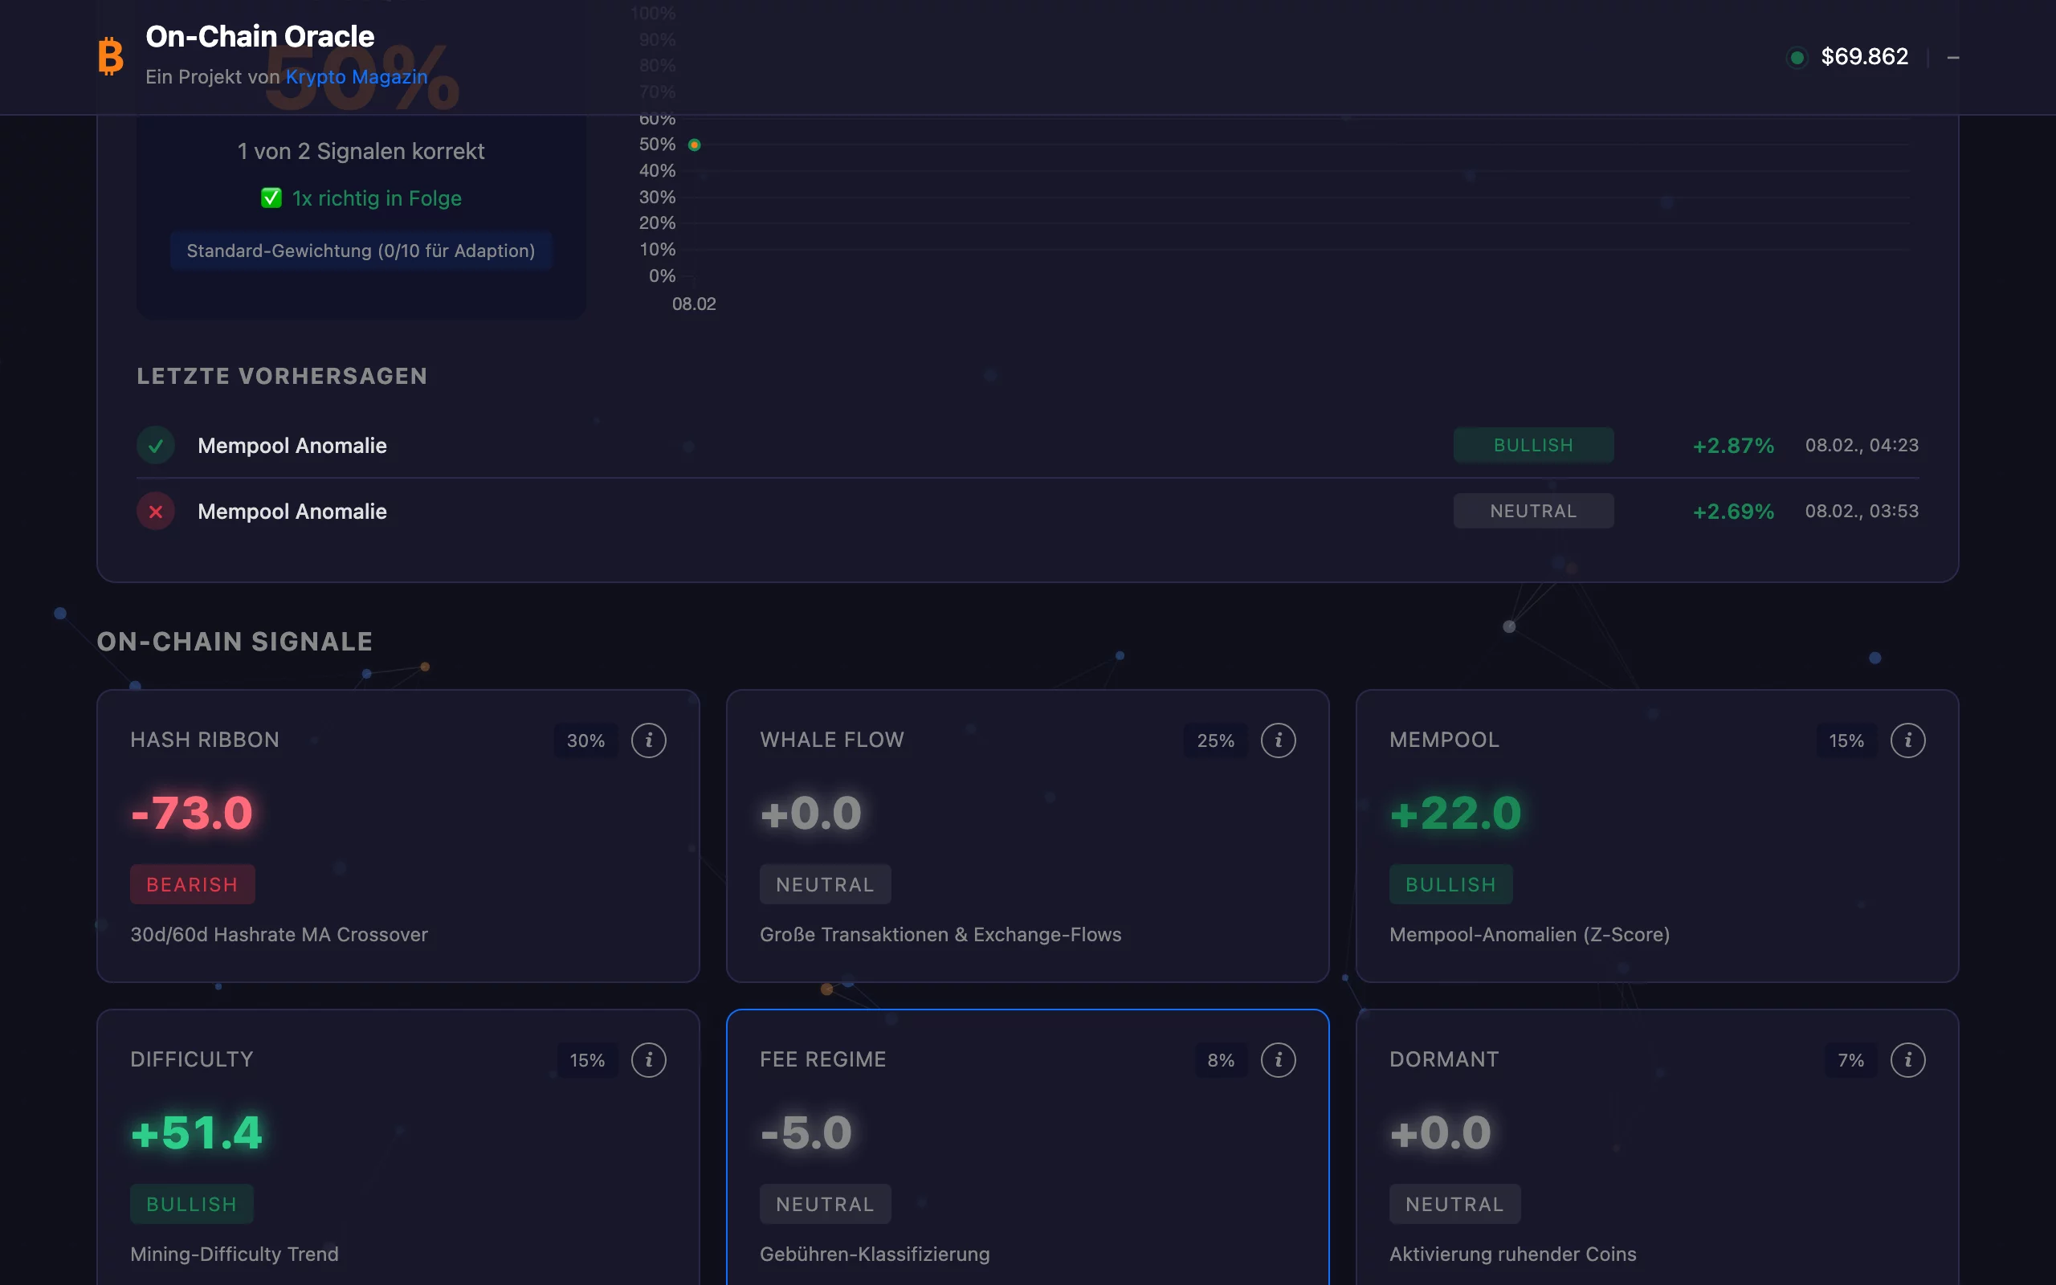Click the orange Bitcoin logo
2056x1285 pixels.
111,56
